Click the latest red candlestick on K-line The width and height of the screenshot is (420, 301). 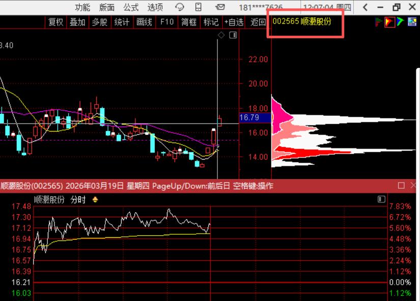(219, 121)
